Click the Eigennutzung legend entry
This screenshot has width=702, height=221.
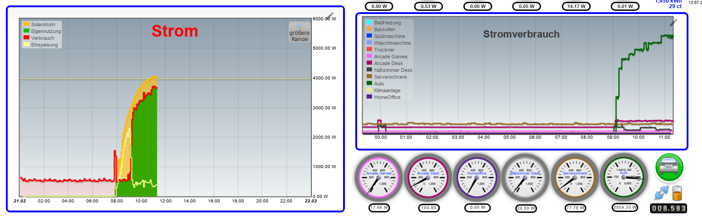click(42, 31)
